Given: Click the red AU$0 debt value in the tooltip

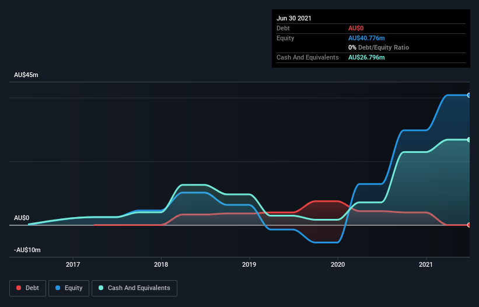Looking at the screenshot, I should point(356,28).
